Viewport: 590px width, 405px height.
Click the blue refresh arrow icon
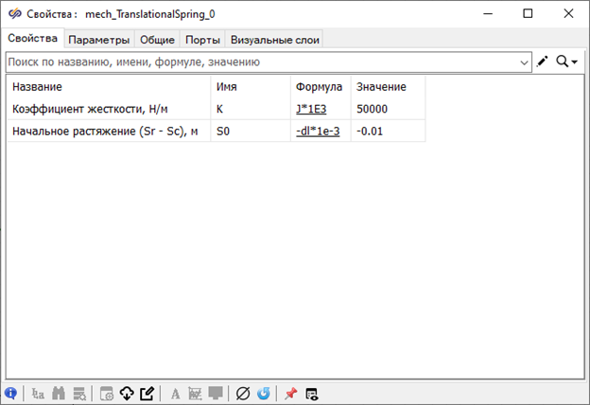[263, 393]
